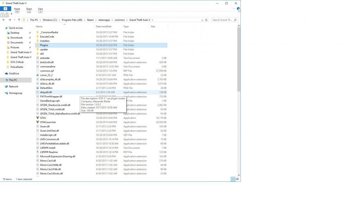Expand chevron after 'Grand Theft Auto V' breadcrumb
352x198 pixels.
(152, 20)
